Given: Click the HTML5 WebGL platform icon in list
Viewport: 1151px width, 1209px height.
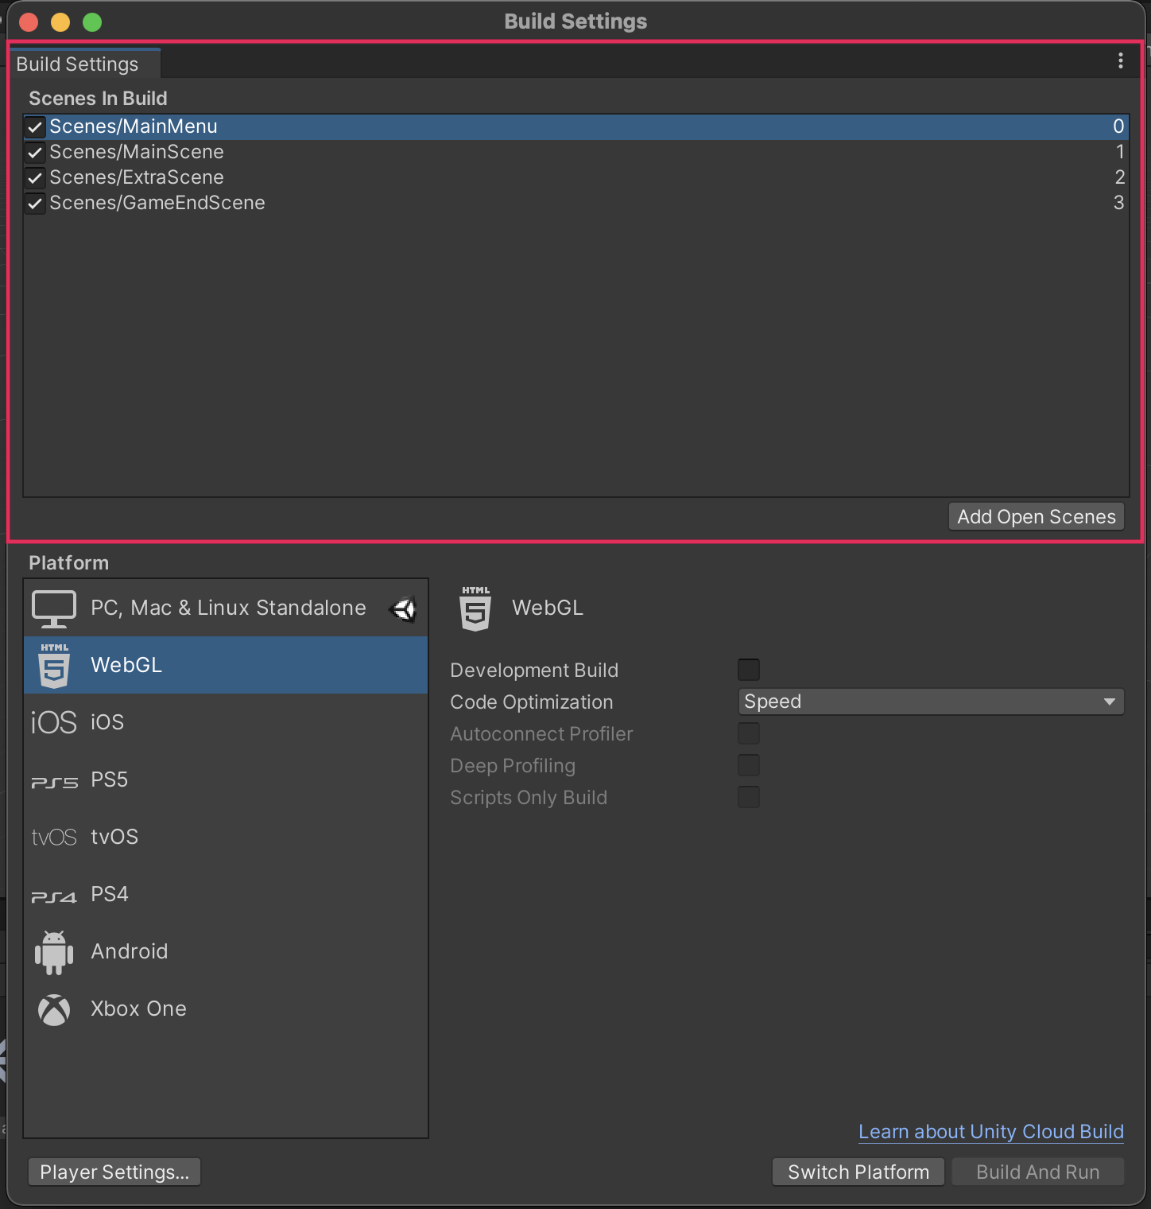Looking at the screenshot, I should pos(54,665).
